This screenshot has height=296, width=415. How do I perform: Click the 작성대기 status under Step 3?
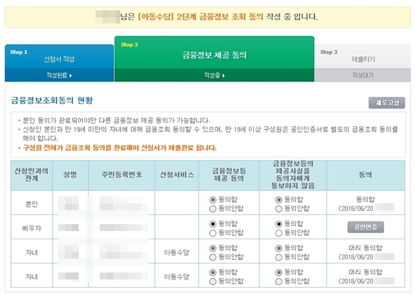[362, 75]
